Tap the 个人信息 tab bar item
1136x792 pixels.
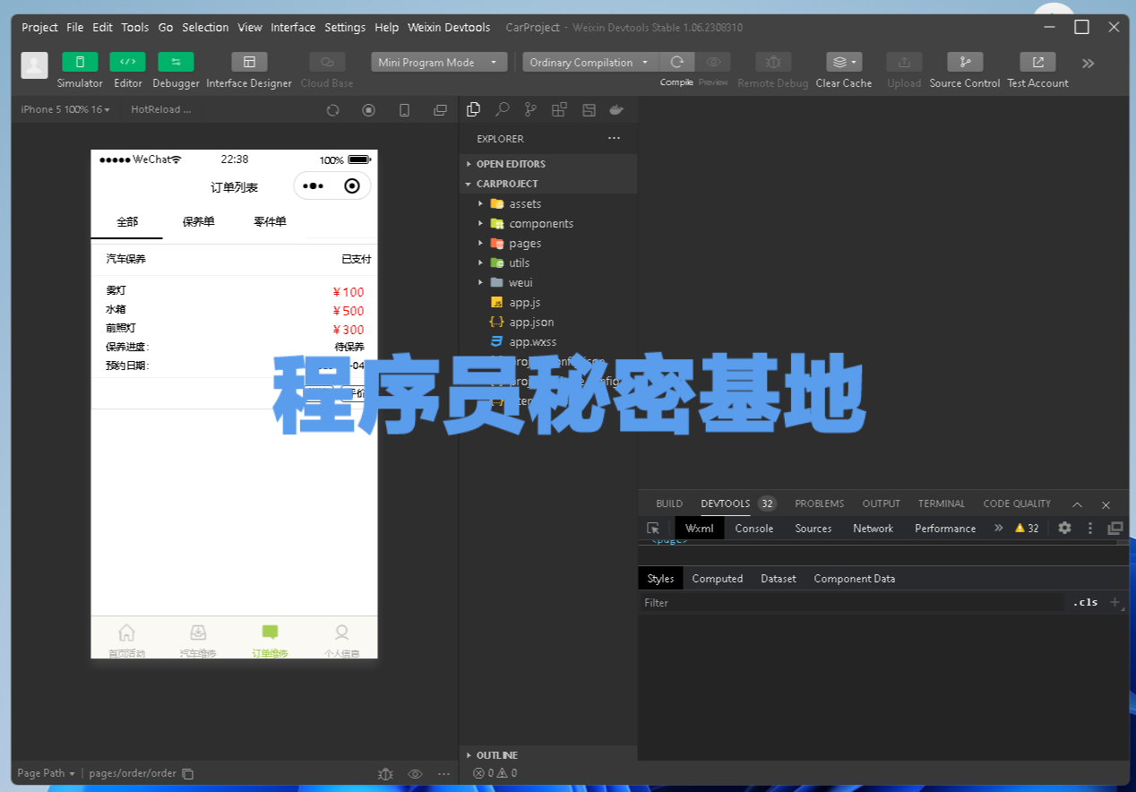[341, 641]
